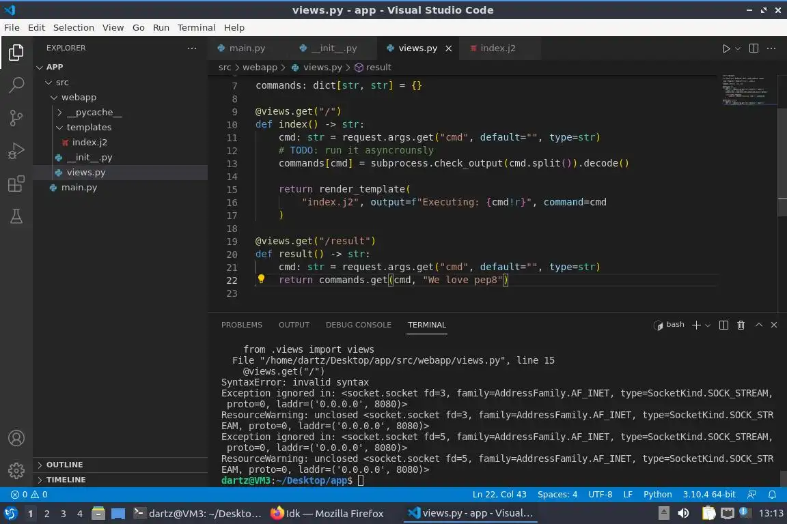The width and height of the screenshot is (787, 524).
Task: Switch to dartz@VM3 terminal window in taskbar
Action: [197, 514]
